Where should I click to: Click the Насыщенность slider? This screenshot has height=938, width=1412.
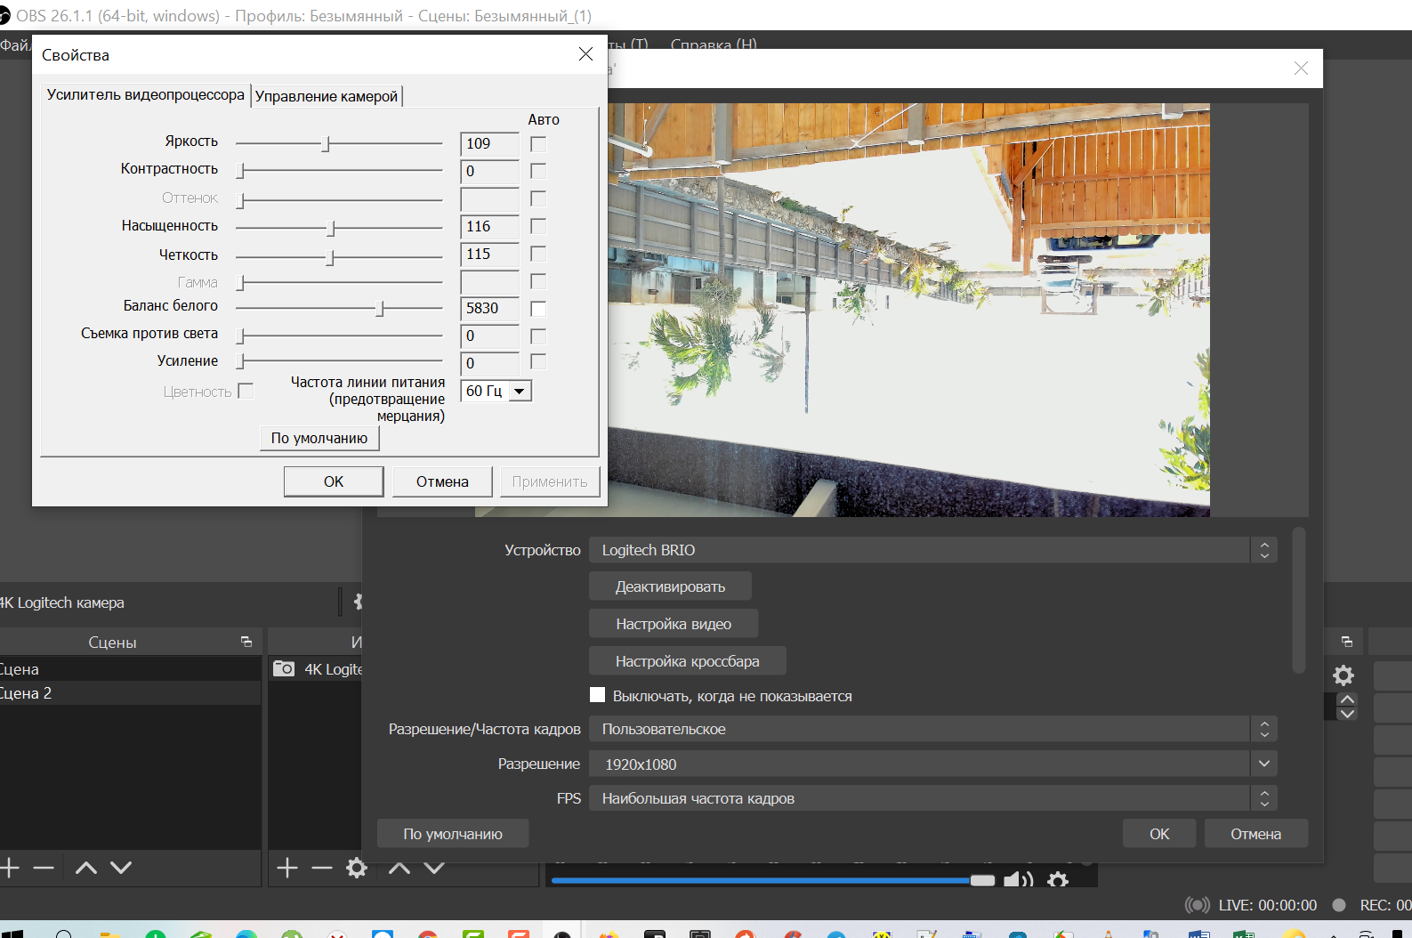(x=339, y=229)
